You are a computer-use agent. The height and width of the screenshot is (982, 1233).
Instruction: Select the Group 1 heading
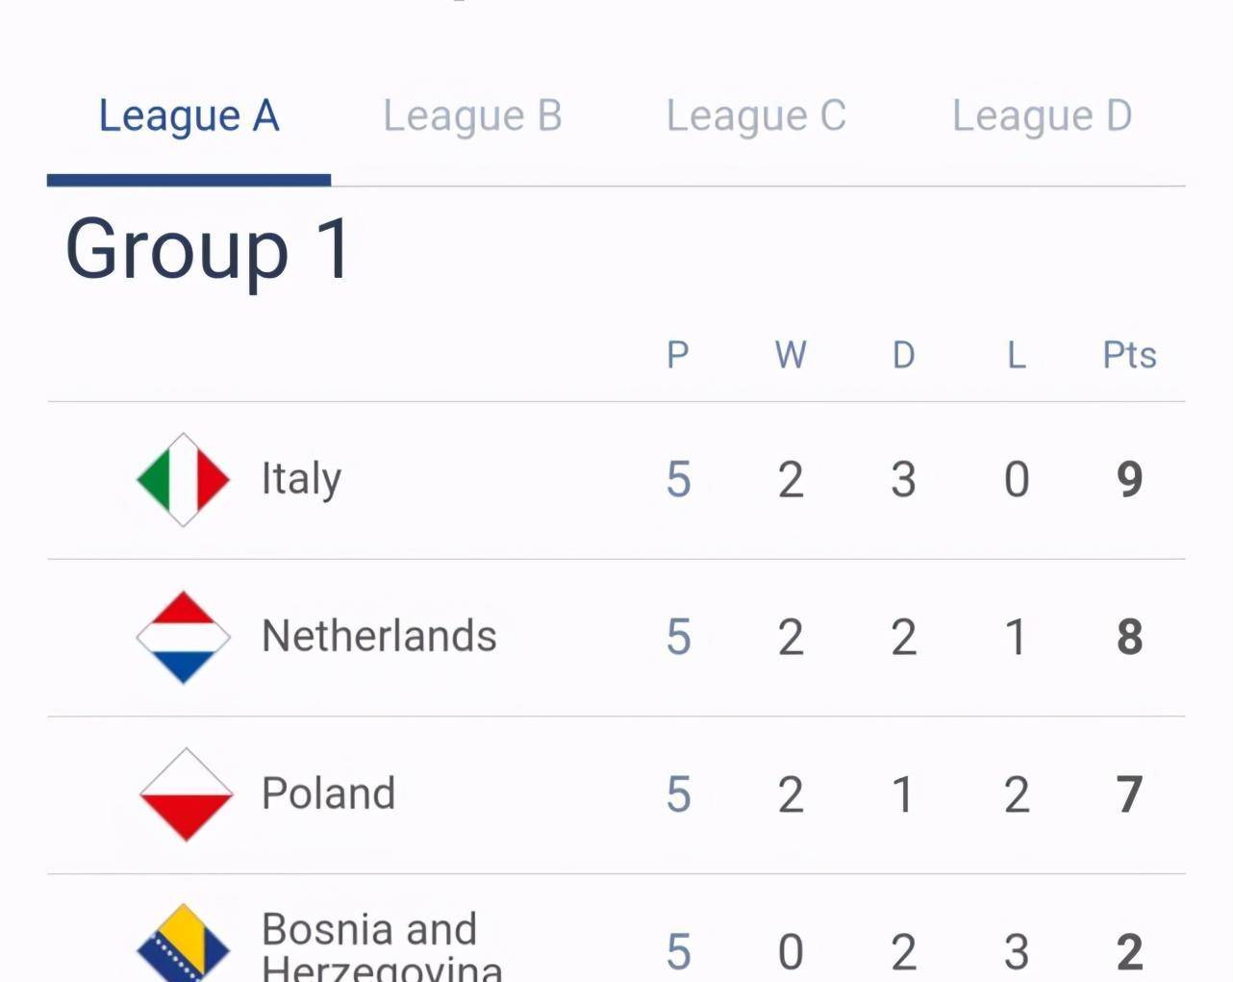tap(208, 249)
